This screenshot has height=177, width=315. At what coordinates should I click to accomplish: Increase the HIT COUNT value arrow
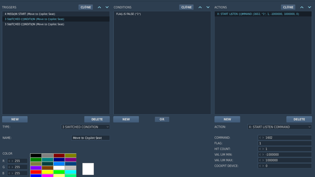263,149
